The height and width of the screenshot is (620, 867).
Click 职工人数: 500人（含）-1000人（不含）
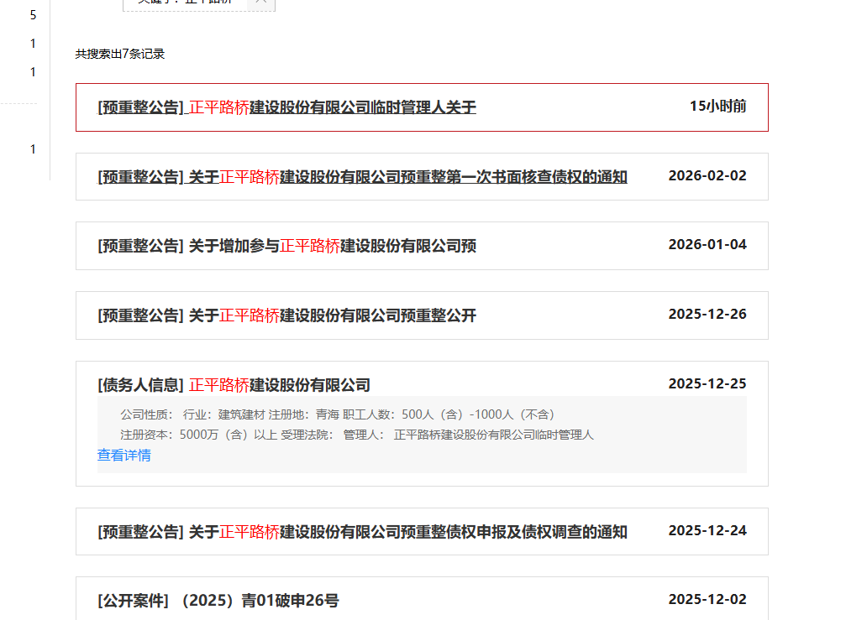click(449, 414)
